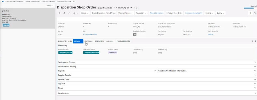Expand the Notes section
Image resolution: width=257 pixels, height=100 pixels.
pyautogui.click(x=157, y=88)
